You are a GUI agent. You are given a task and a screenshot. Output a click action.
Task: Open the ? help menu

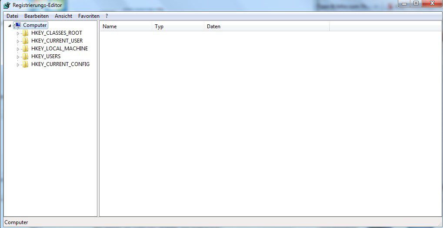(107, 16)
